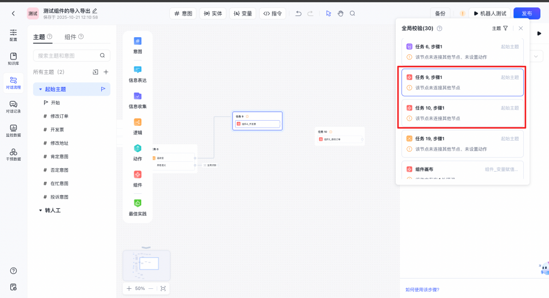Viewport: 549px width, 298px height.
Task: Collapse the 起始主题 tree node
Action: tap(41, 89)
